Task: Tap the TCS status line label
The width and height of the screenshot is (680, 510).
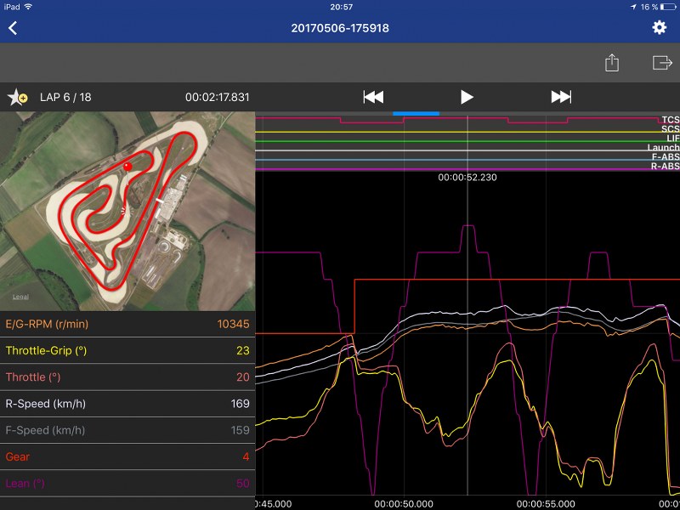Action: click(x=671, y=120)
